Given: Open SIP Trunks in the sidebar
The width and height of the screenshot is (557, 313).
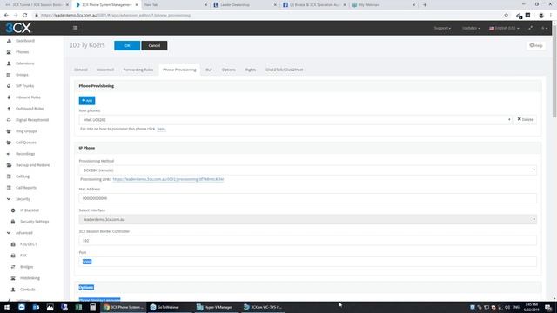Looking at the screenshot, I should click(x=25, y=86).
